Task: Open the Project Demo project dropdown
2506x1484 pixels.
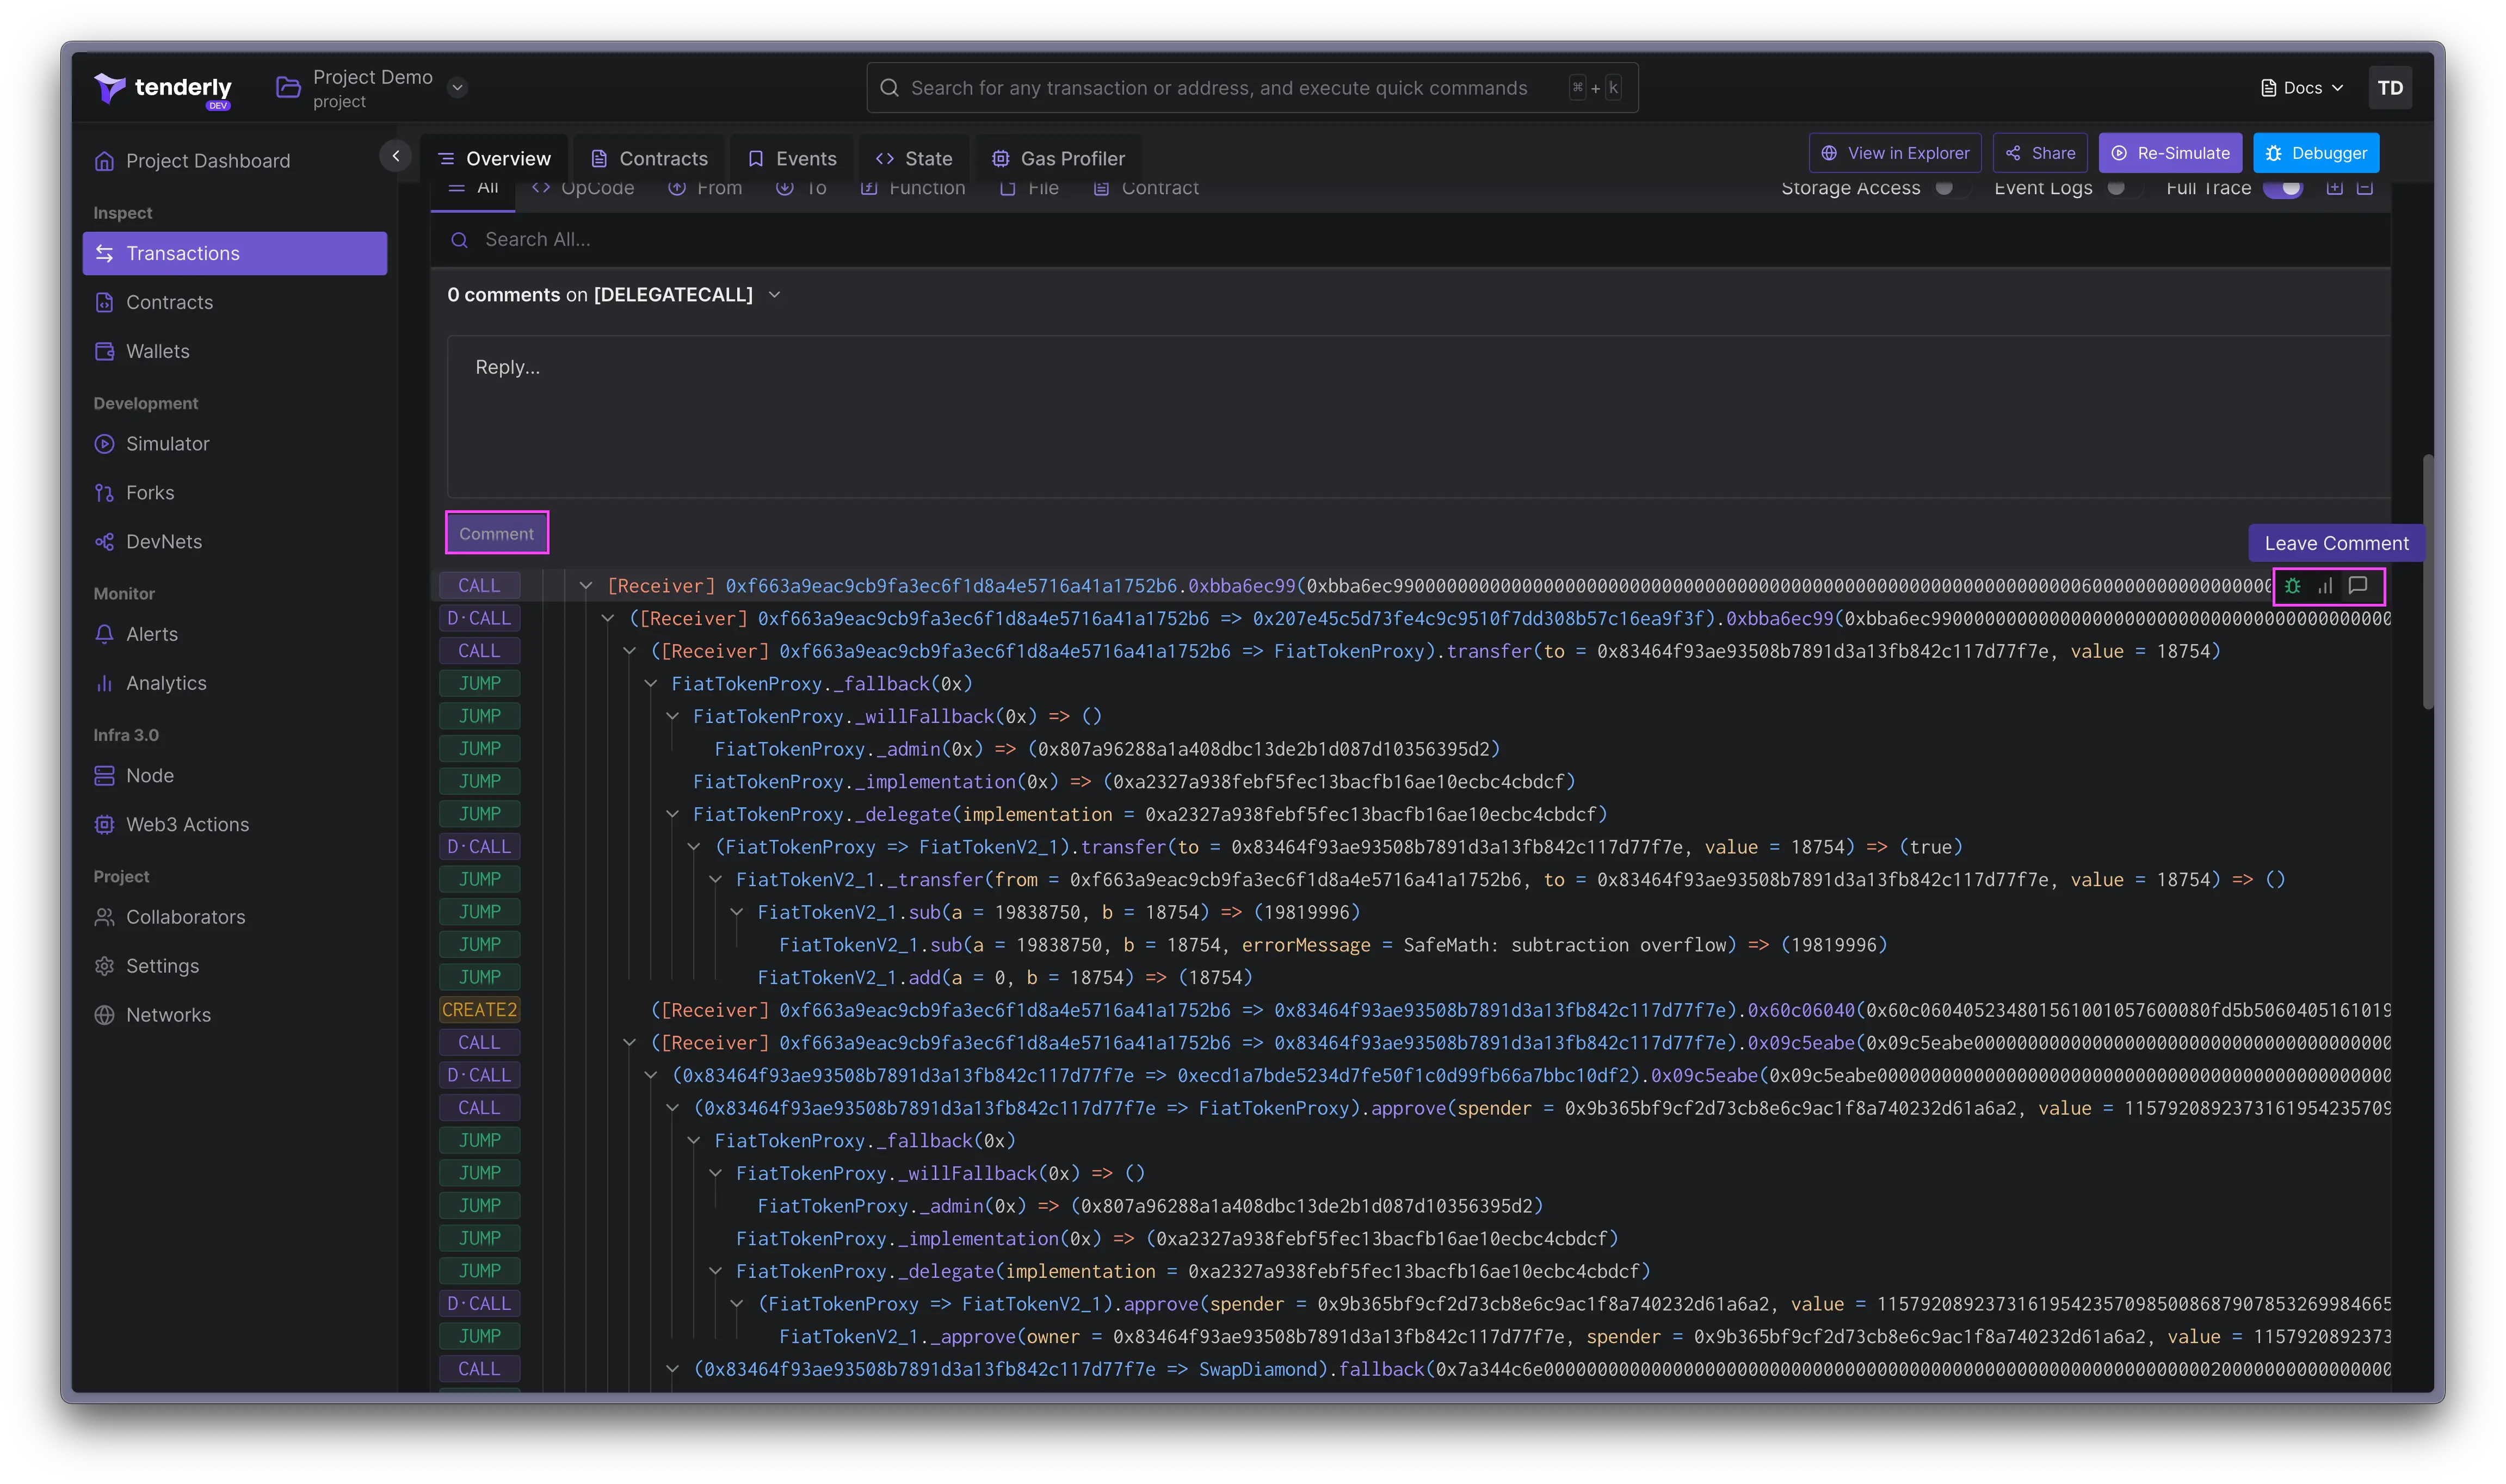Action: click(457, 88)
